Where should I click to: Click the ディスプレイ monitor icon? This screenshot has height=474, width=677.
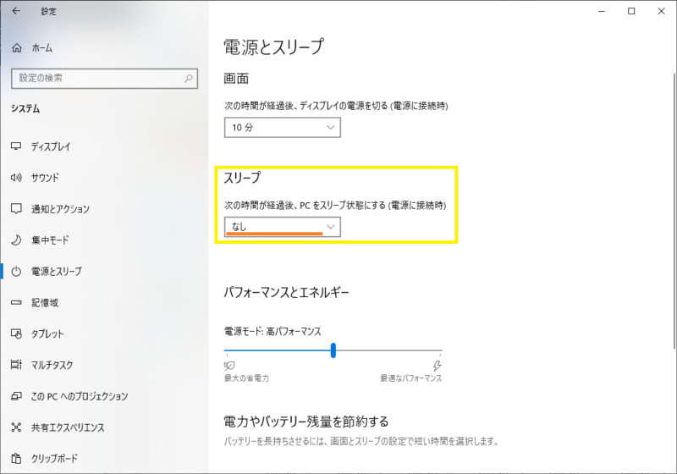click(x=16, y=146)
